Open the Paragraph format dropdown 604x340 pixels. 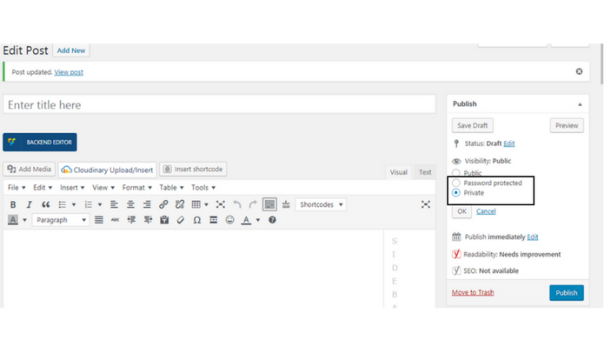(61, 220)
